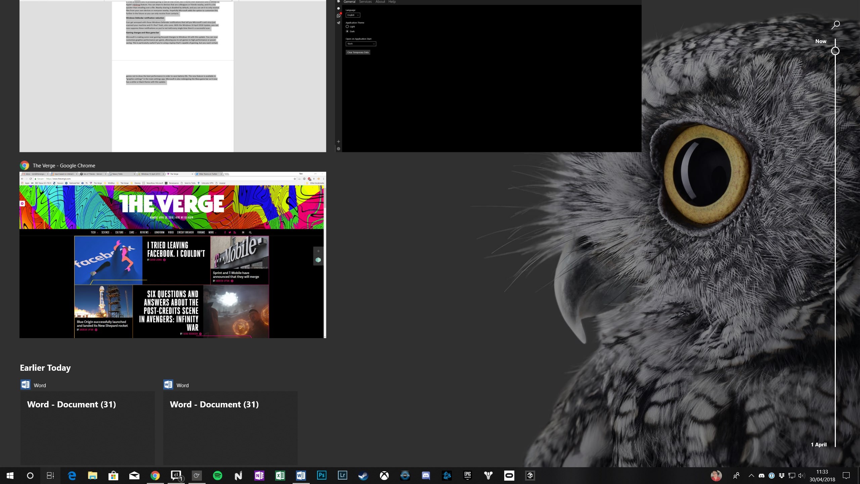Image resolution: width=860 pixels, height=484 pixels.
Task: Select the Light application theme
Action: 347,26
